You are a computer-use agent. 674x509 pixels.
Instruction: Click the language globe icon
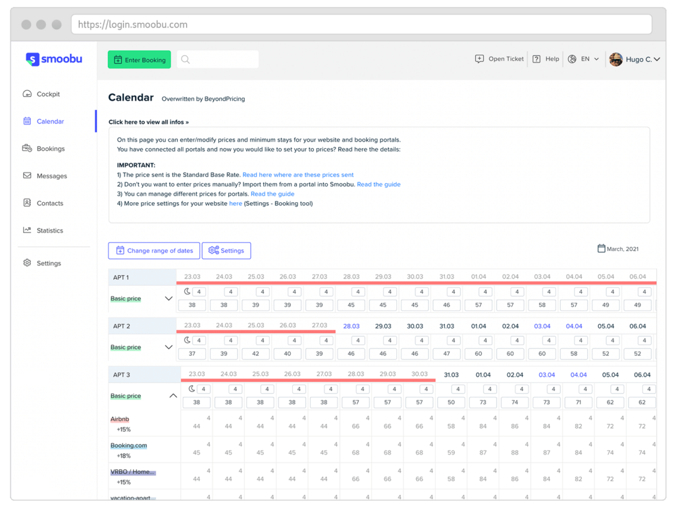(x=572, y=59)
